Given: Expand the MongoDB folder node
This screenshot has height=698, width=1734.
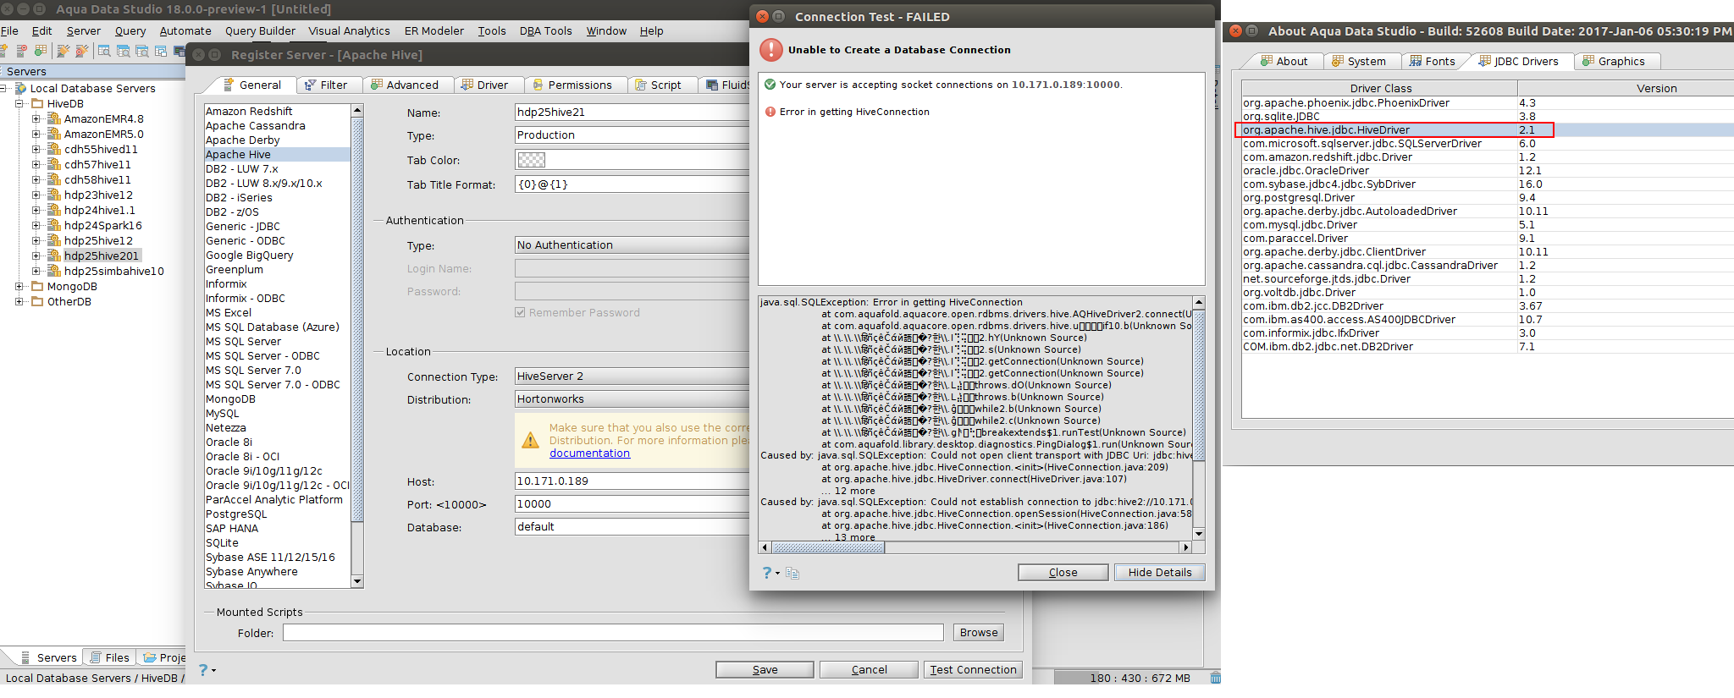Looking at the screenshot, I should (19, 286).
